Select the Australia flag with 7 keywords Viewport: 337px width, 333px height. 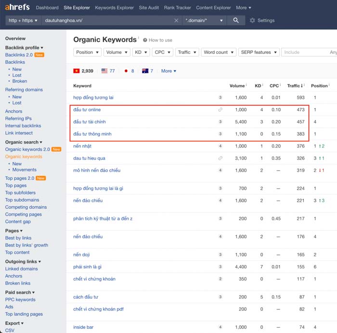[148, 71]
